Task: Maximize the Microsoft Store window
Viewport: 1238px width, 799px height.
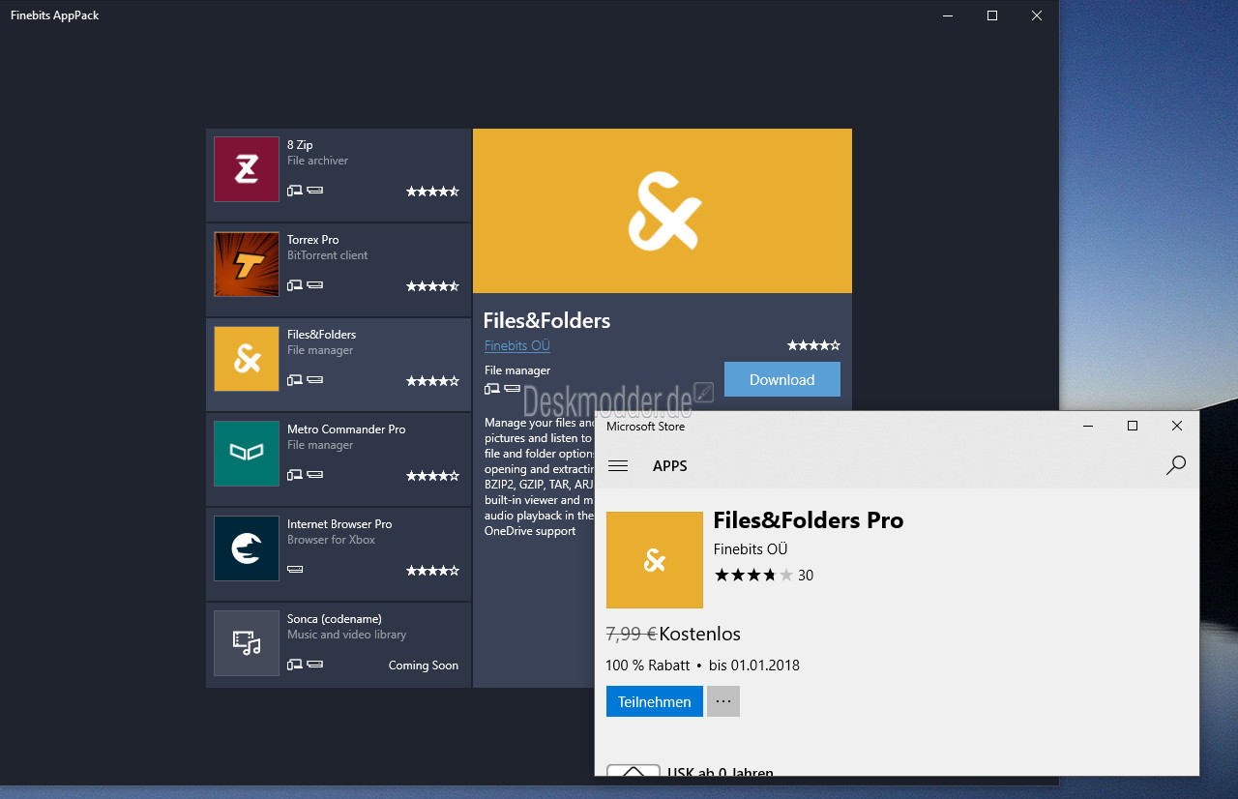Action: tap(1133, 426)
